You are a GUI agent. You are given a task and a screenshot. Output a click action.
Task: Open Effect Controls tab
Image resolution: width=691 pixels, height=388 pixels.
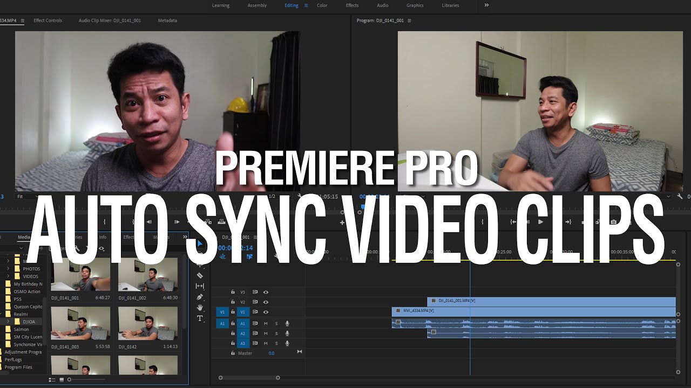coord(48,20)
